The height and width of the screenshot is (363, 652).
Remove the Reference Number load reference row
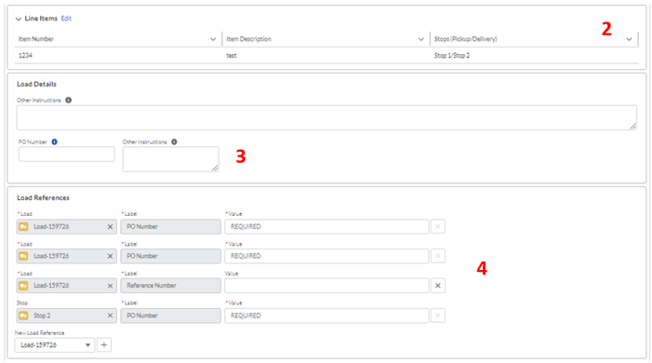coord(438,286)
